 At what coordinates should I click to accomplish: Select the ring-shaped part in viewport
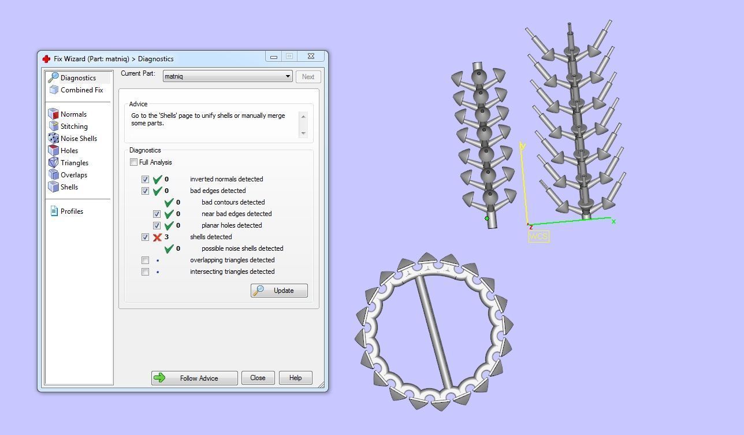pyautogui.click(x=434, y=332)
